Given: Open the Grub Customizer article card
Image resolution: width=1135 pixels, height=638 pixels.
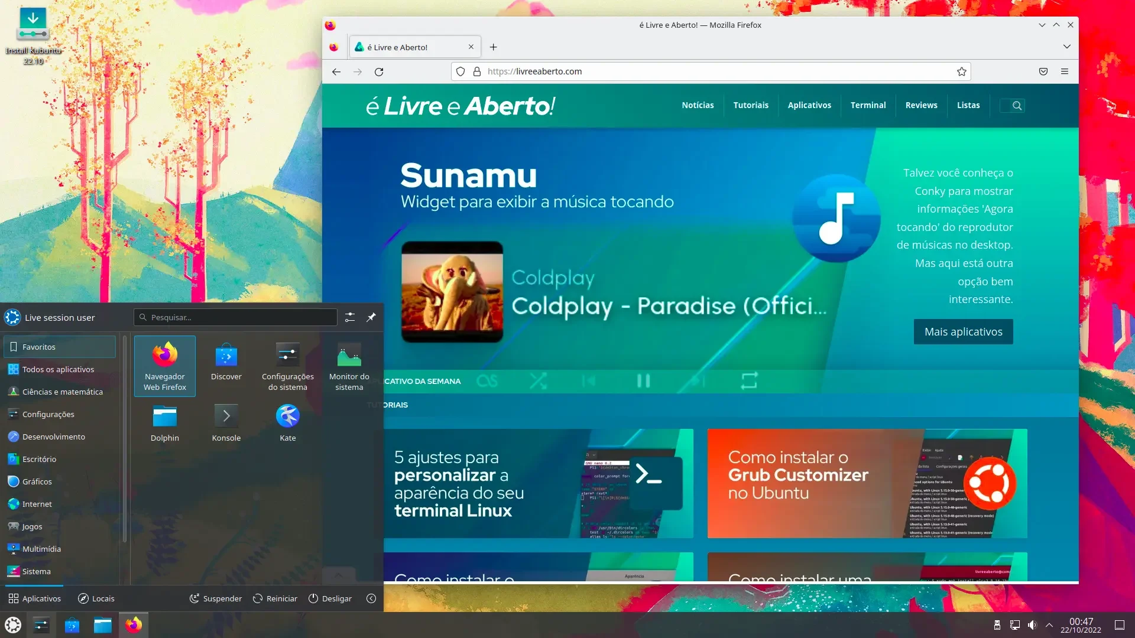Looking at the screenshot, I should [x=867, y=483].
